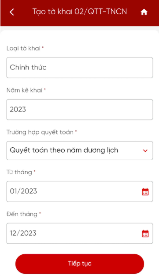Click the required asterisk beside Loại tờ khai
The width and height of the screenshot is (159, 276).
[43, 47]
